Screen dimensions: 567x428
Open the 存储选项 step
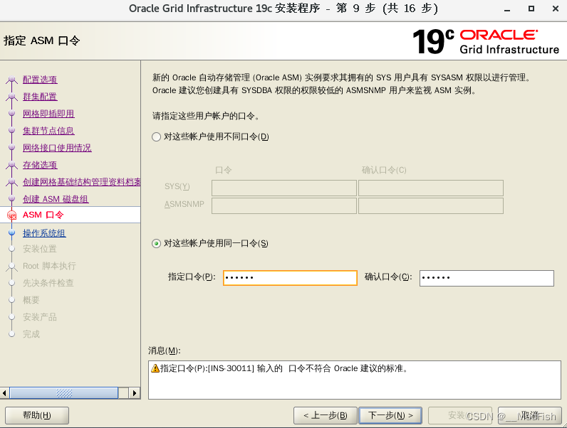[40, 165]
